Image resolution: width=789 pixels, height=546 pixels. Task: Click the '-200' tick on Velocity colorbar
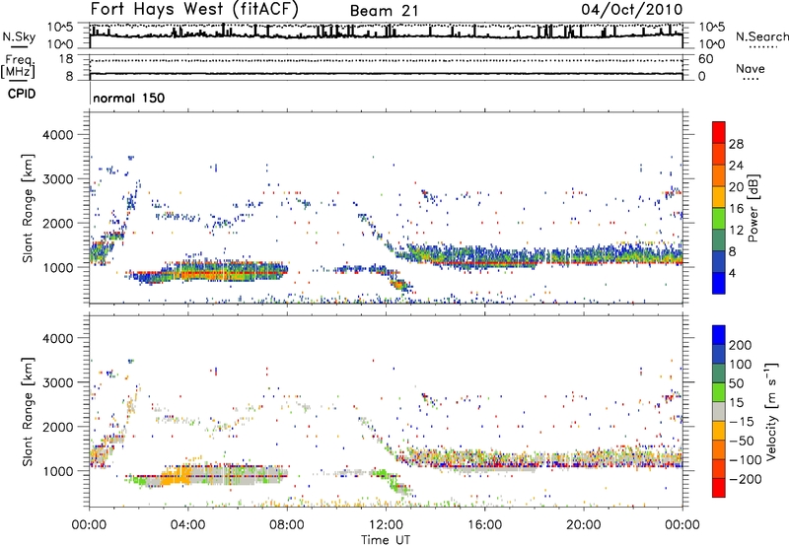(744, 479)
